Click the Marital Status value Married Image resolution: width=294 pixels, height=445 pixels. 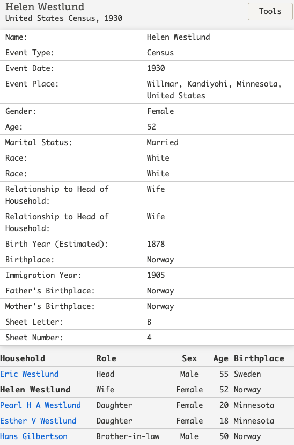(163, 142)
